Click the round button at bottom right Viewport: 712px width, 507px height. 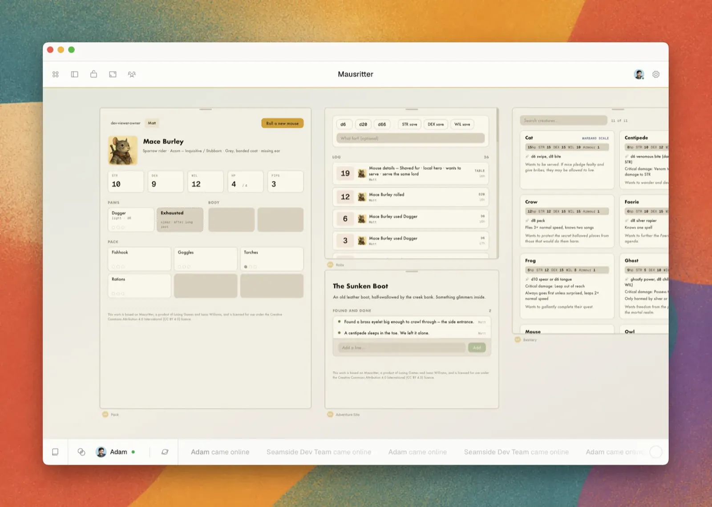(x=656, y=452)
